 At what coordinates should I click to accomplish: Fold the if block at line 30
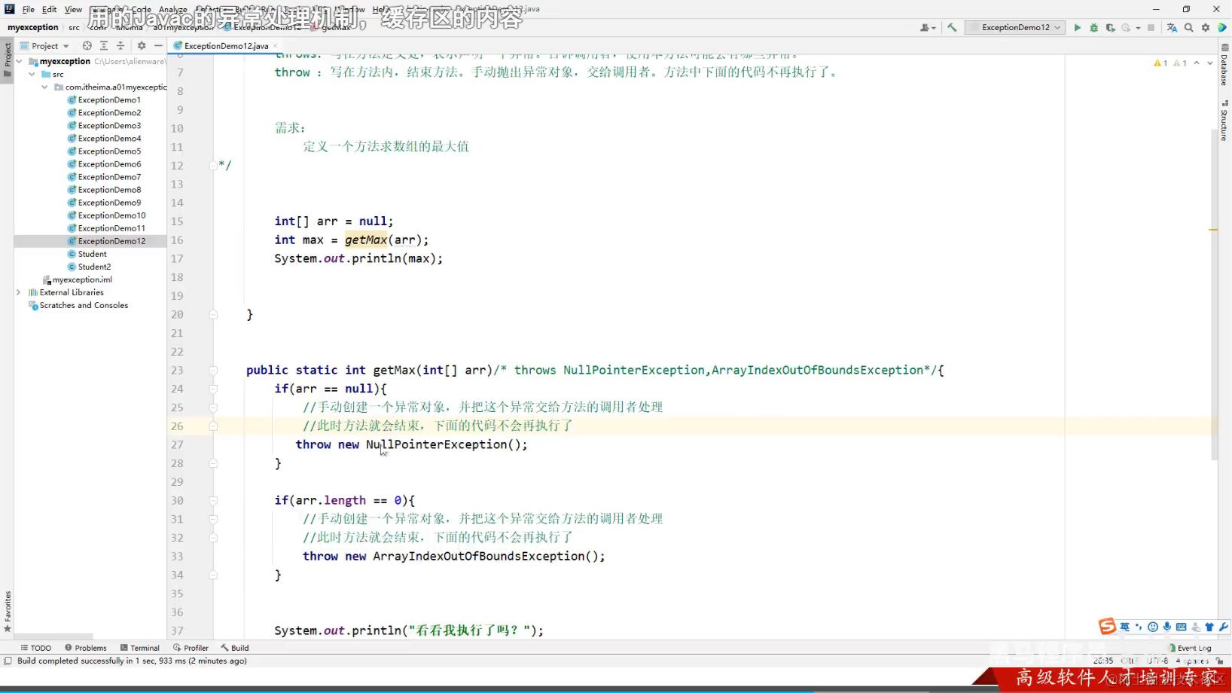click(213, 501)
